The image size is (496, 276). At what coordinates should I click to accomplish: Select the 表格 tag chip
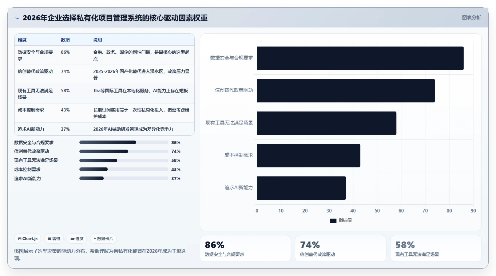54,239
